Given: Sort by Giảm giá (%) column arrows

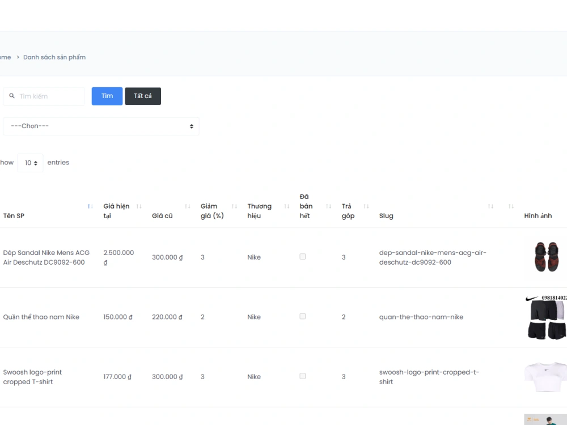Looking at the screenshot, I should (234, 206).
